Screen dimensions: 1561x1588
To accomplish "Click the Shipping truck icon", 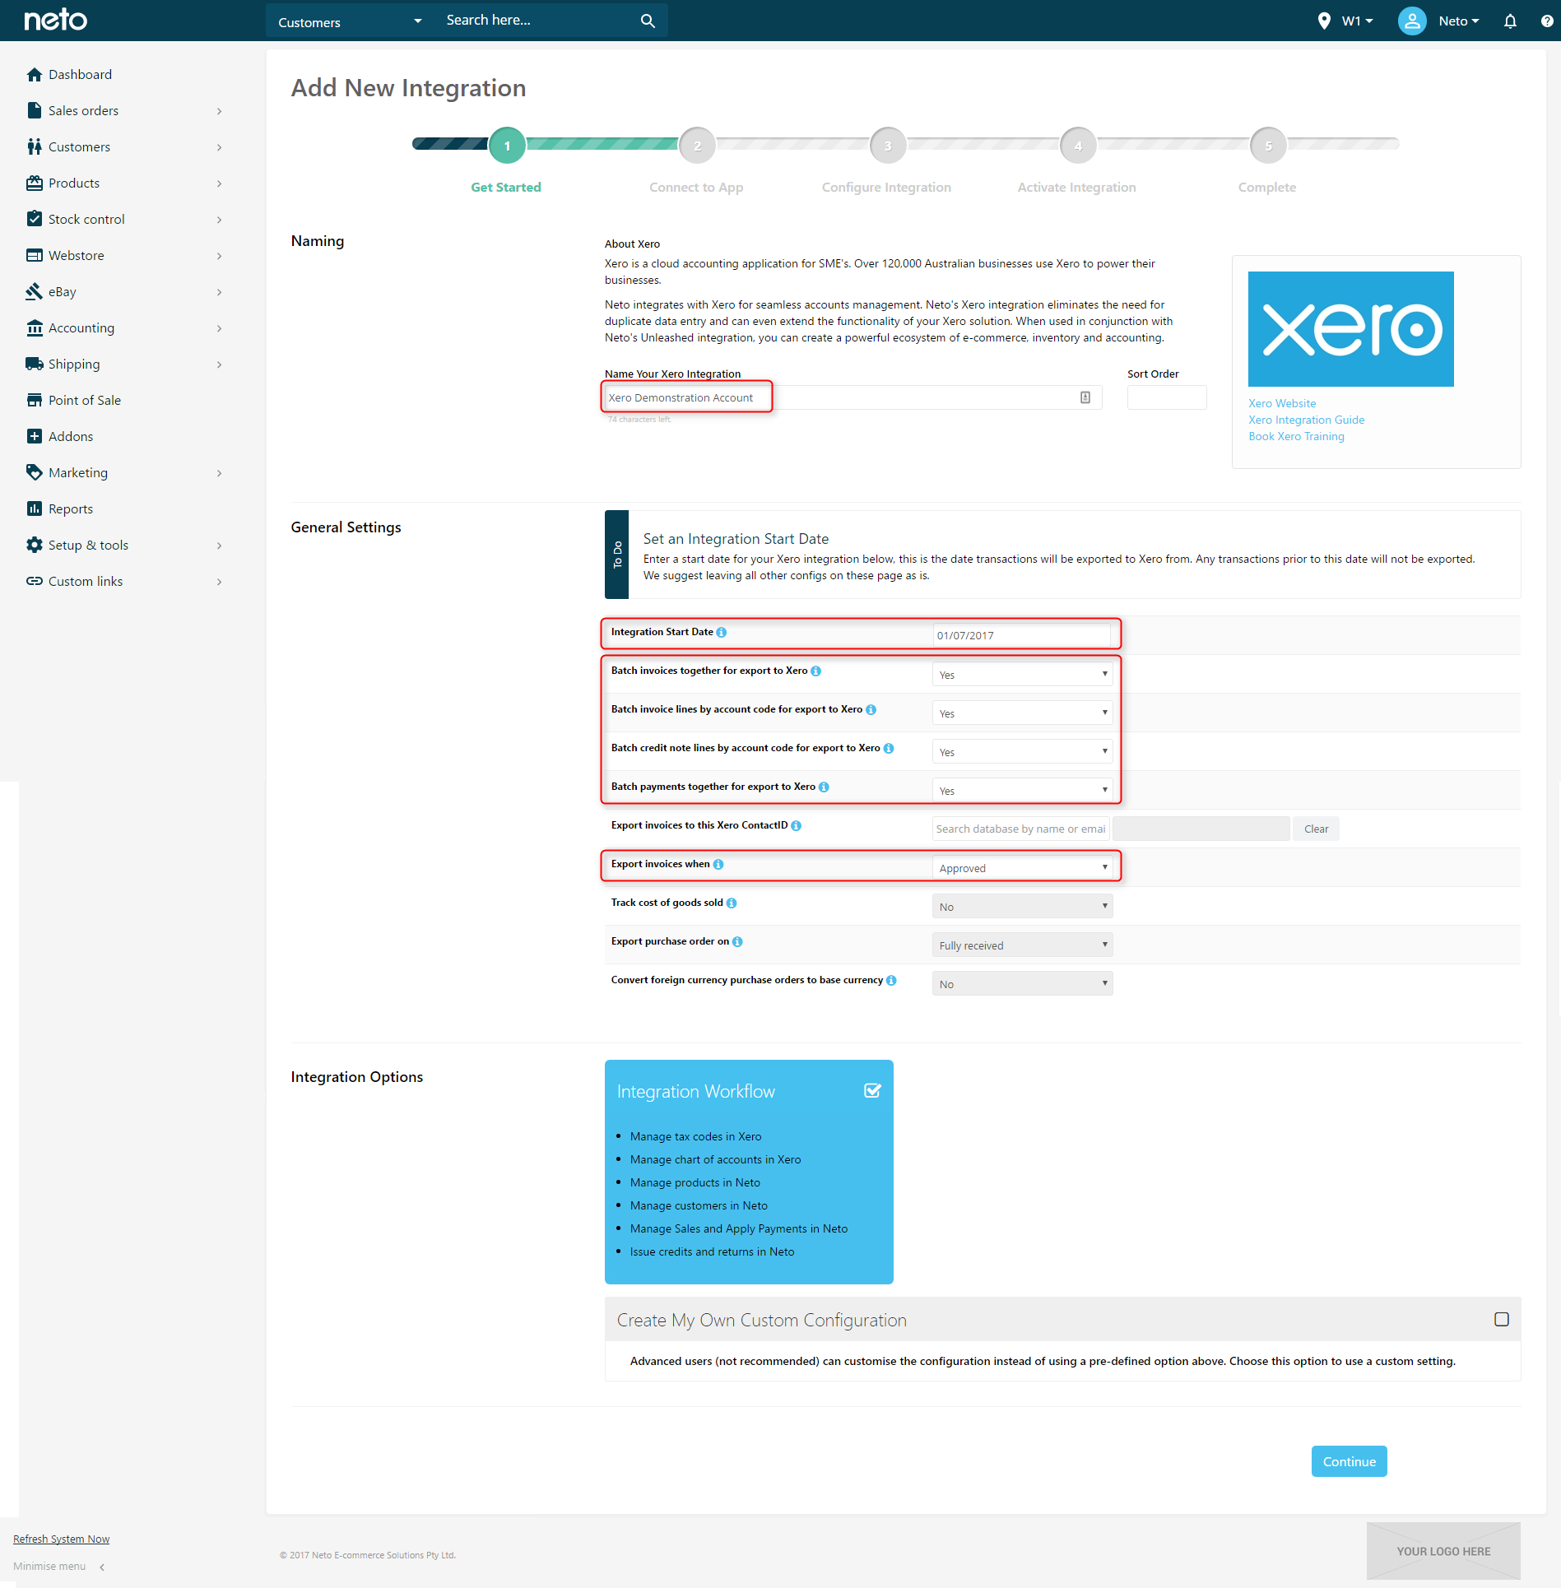I will point(35,364).
